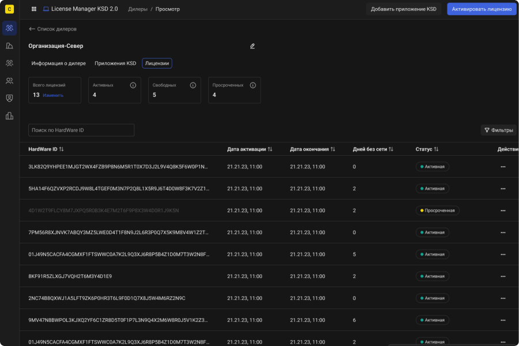Click the Всего лицензий card
The image size is (519, 346).
pyautogui.click(x=55, y=90)
